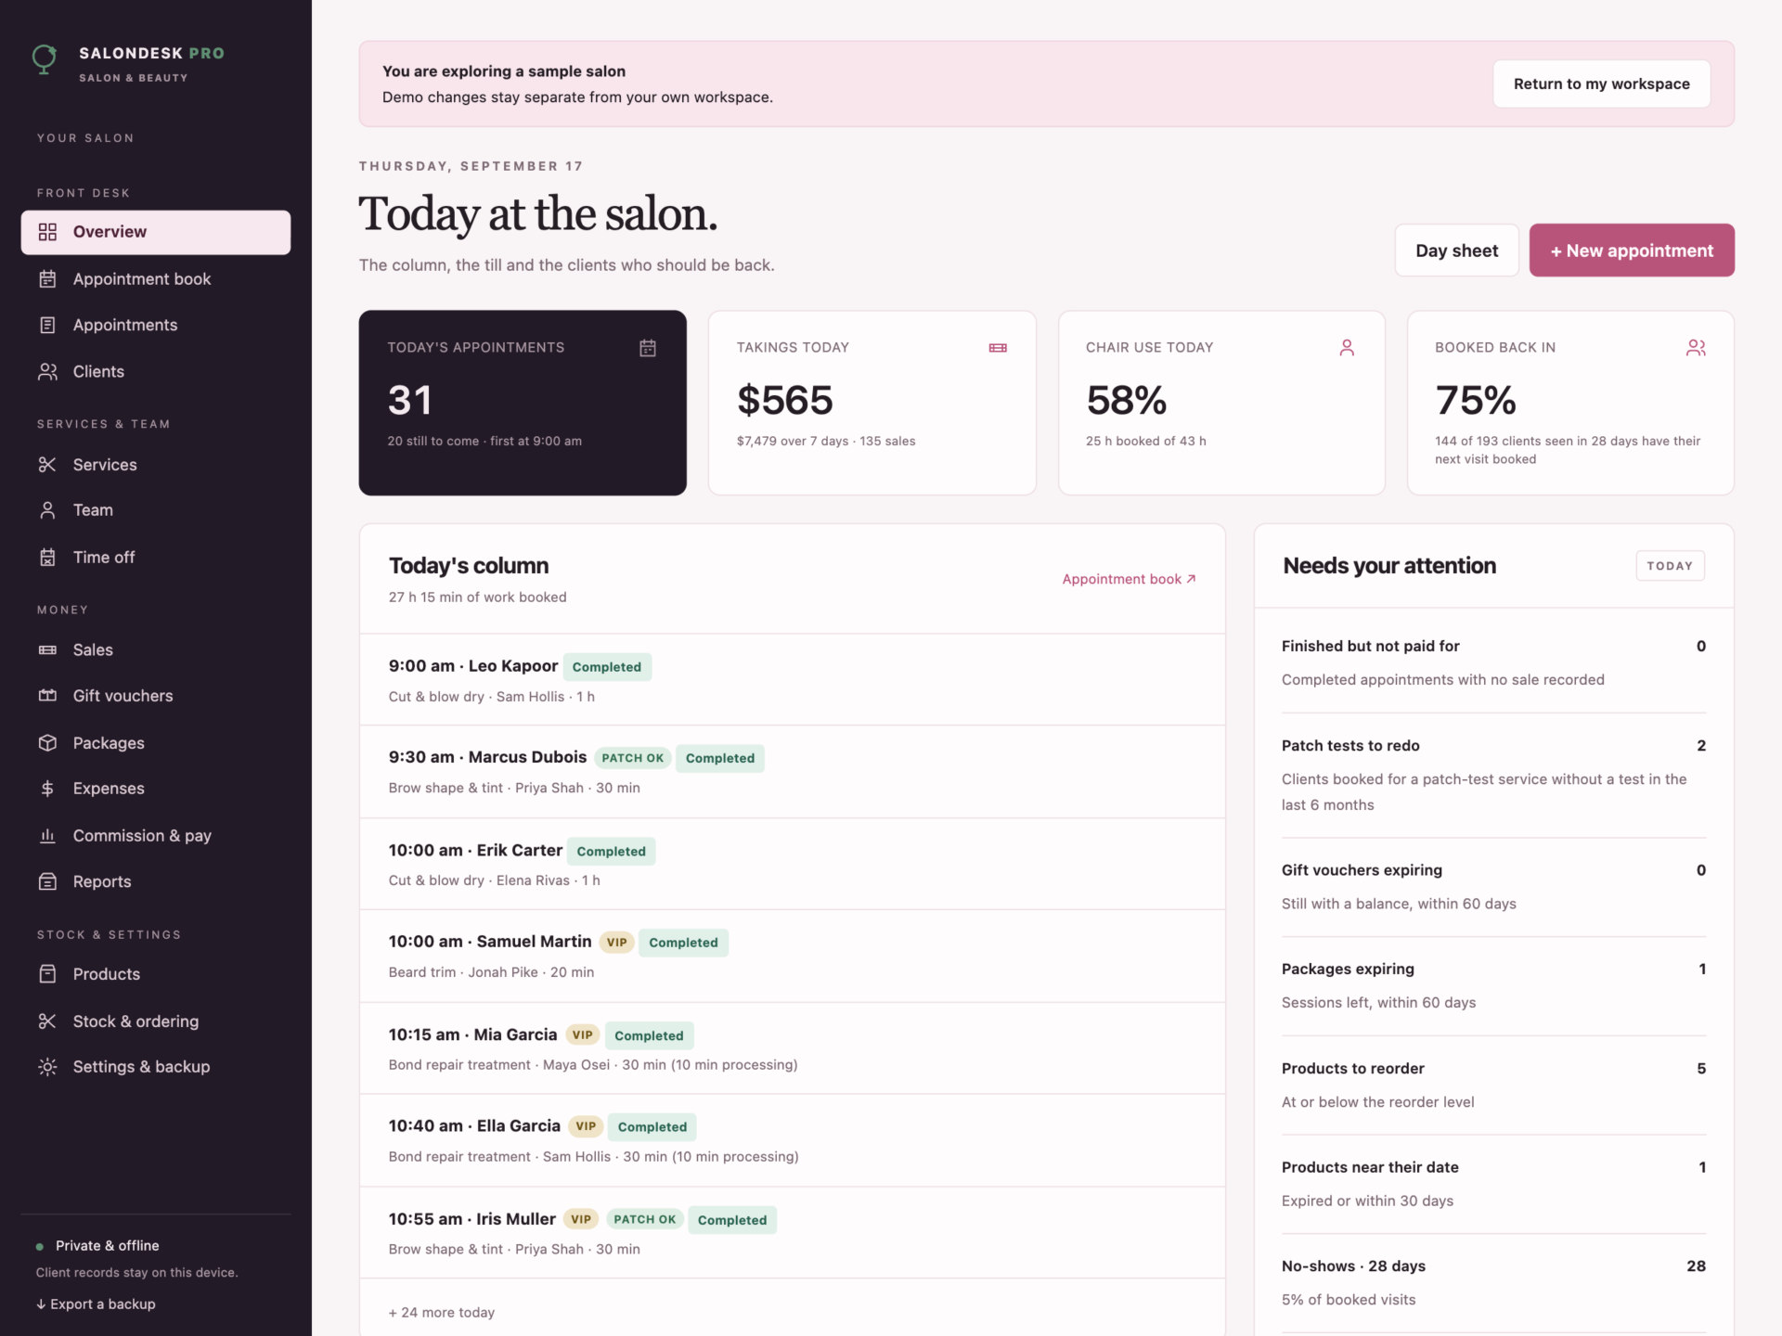Click the SalonDesk Pro logo icon
1782x1336 pixels.
click(x=45, y=59)
